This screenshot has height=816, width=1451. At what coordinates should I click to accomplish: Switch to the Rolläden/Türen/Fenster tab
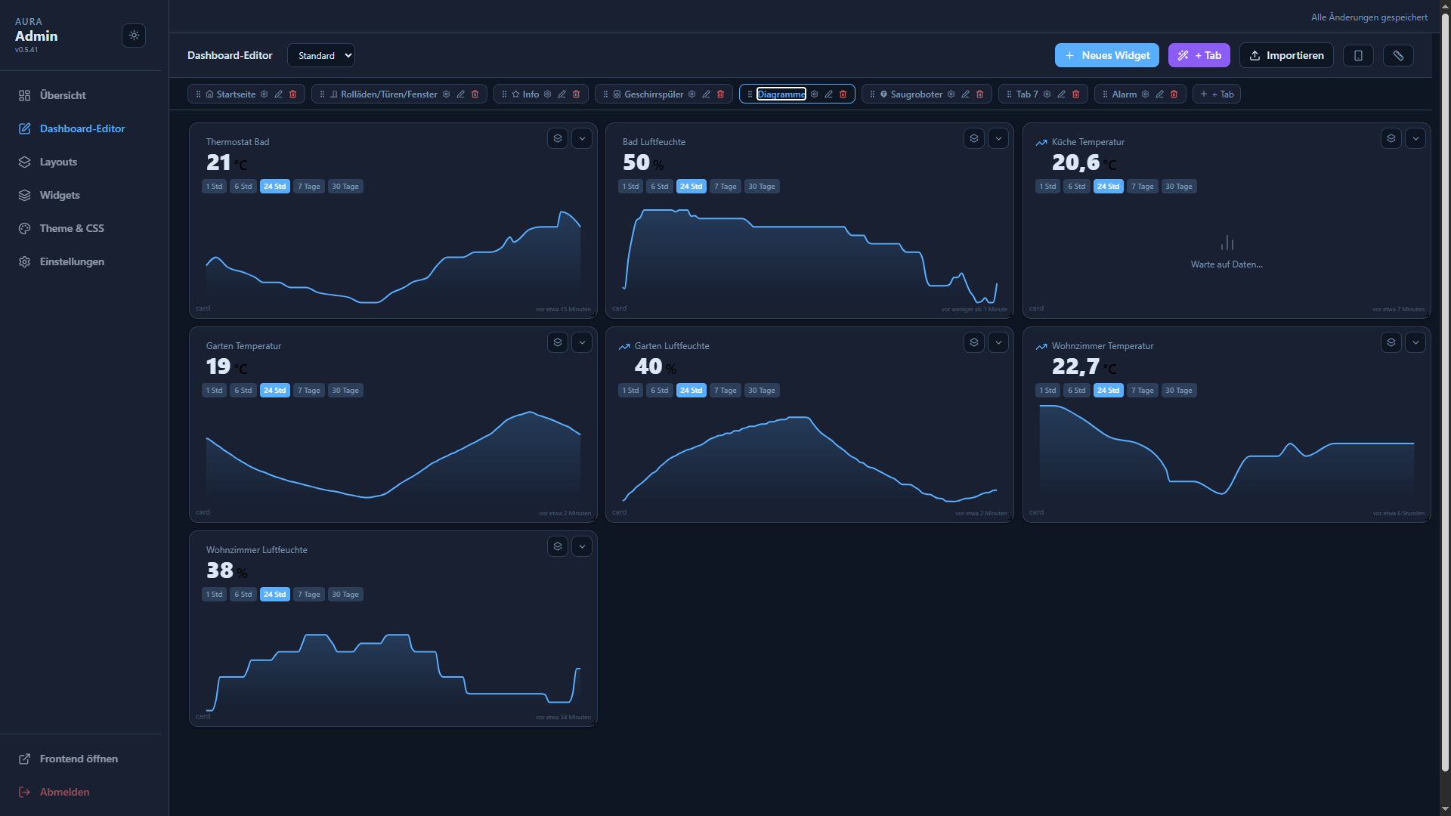click(x=388, y=94)
